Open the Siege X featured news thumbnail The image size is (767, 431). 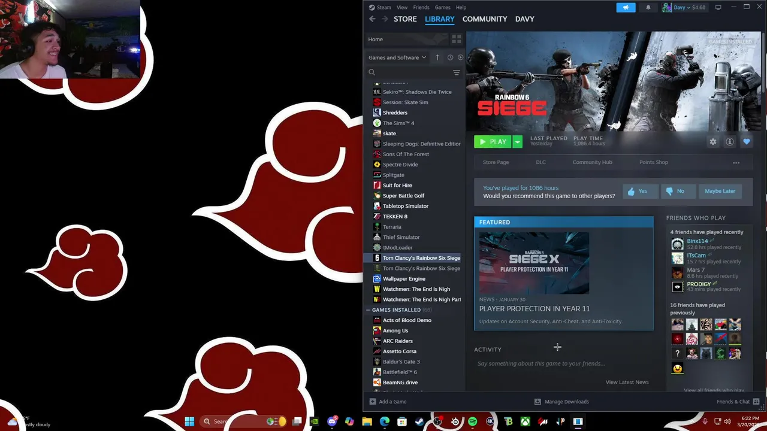point(534,263)
